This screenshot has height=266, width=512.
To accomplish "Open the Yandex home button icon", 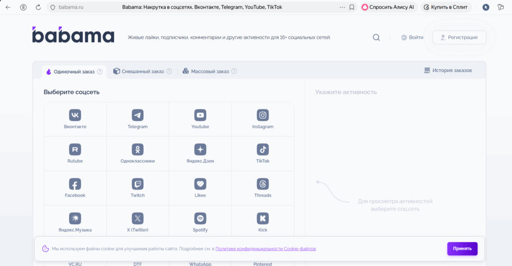I will [x=23, y=7].
